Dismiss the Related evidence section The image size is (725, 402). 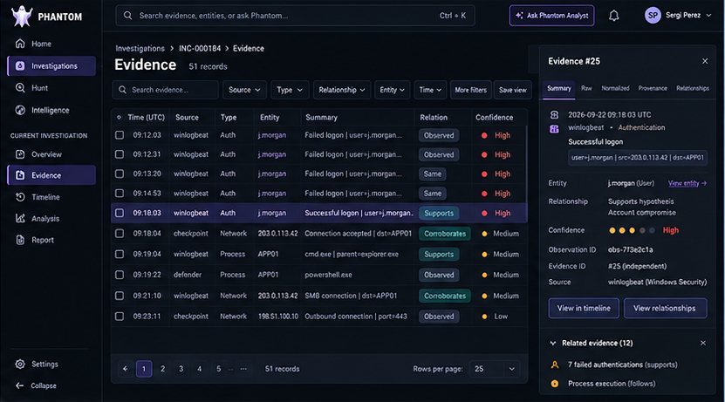[703, 343]
